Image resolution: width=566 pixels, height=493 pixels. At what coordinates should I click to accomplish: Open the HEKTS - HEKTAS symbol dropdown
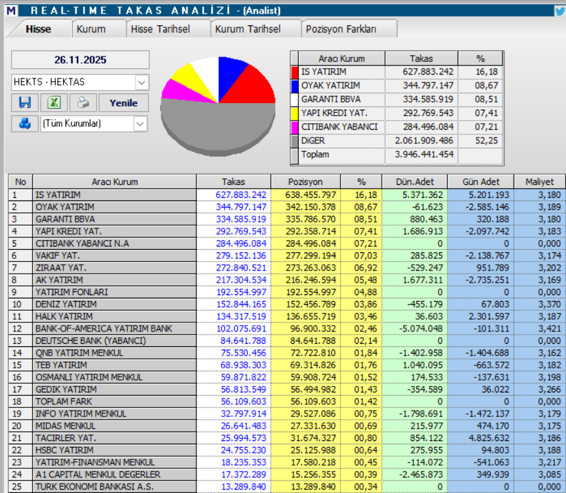pos(142,82)
